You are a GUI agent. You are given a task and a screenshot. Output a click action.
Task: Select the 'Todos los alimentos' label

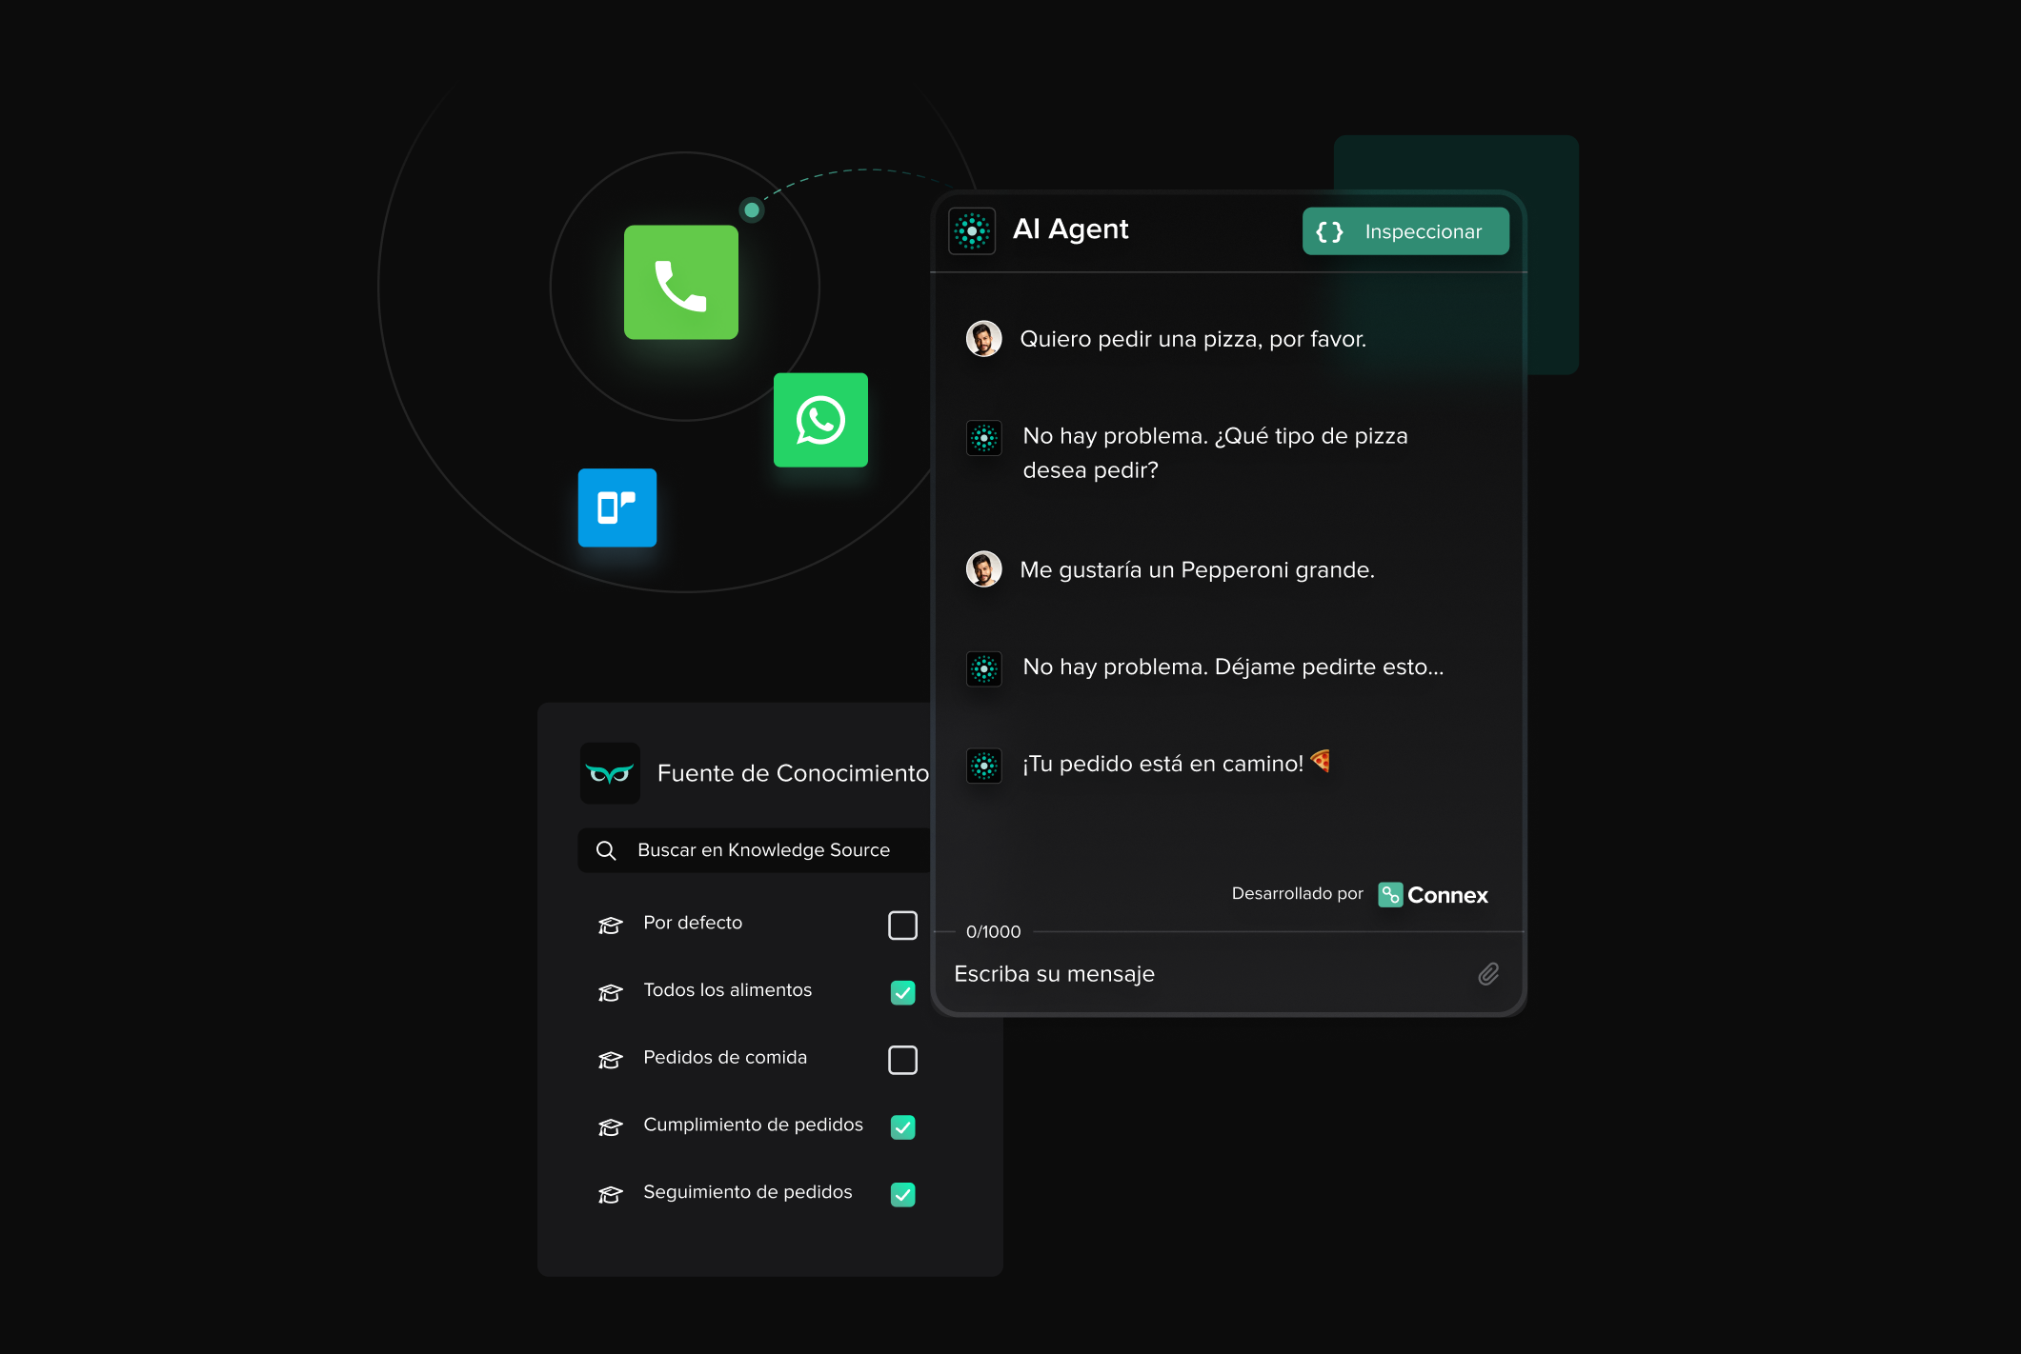tap(728, 990)
